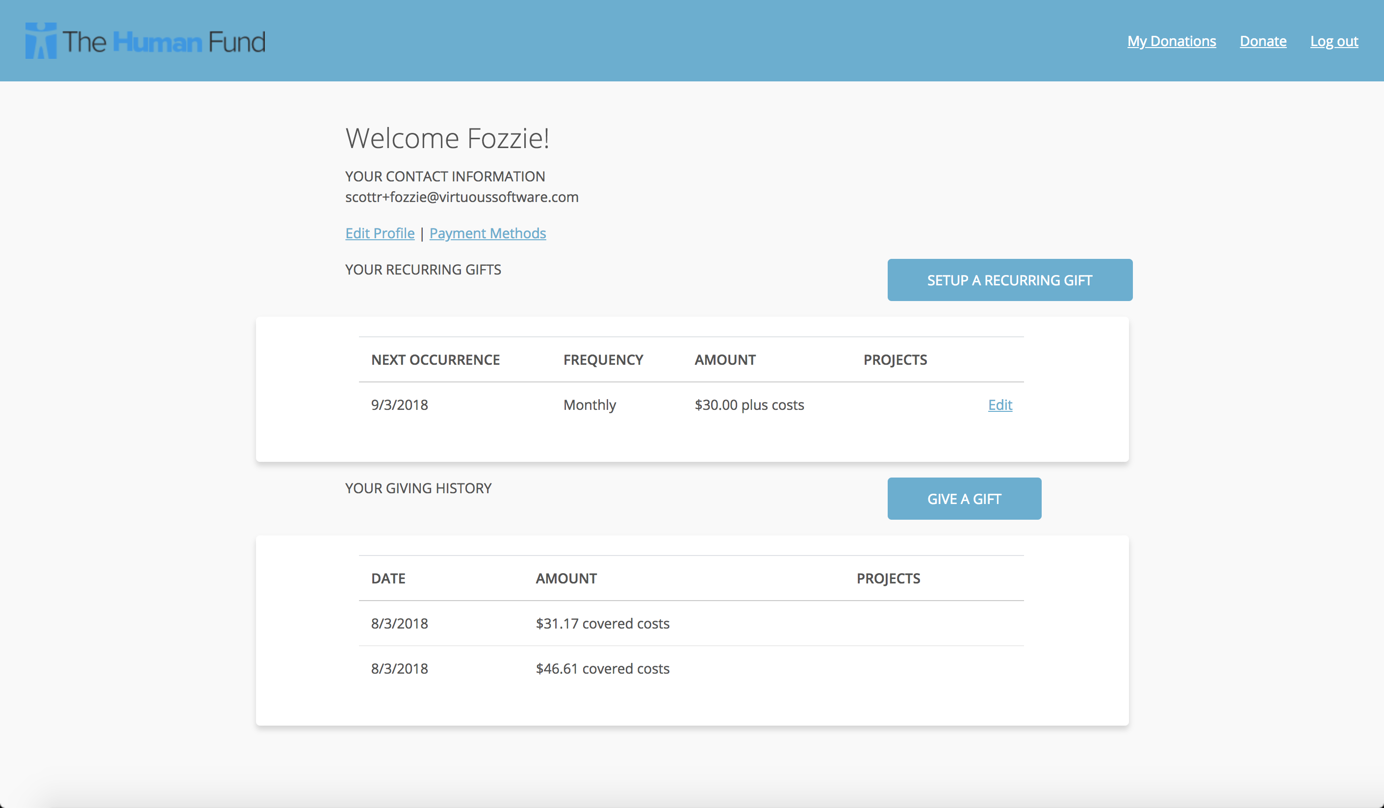Click the contact email address text

pyautogui.click(x=461, y=197)
